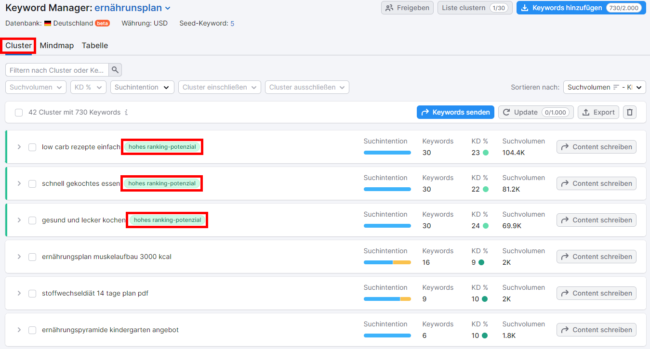Check ernährungspyramide kindergarten angebot cluster
Screen dimensions: 650x349
click(x=32, y=330)
